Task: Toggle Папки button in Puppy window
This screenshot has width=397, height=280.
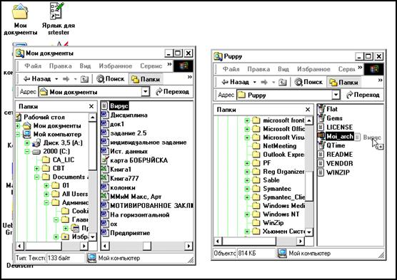Action: [343, 82]
